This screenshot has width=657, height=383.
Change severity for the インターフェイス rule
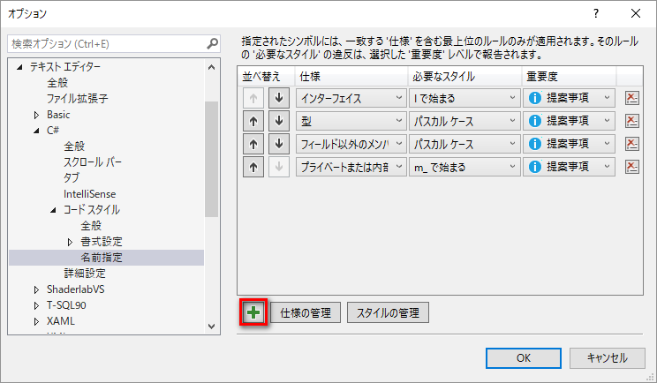(x=569, y=98)
